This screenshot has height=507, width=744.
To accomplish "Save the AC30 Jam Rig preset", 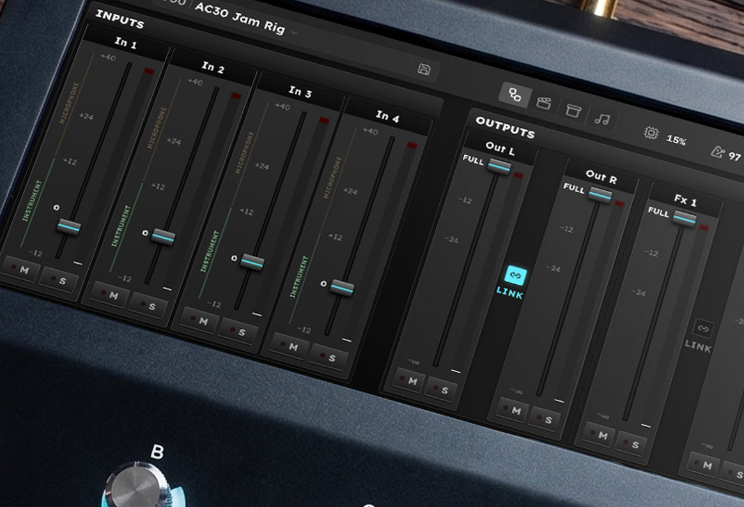I will point(424,70).
